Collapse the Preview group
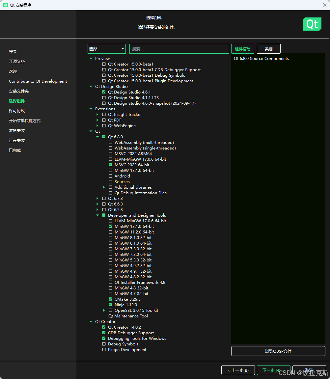The image size is (330, 379). click(x=91, y=59)
